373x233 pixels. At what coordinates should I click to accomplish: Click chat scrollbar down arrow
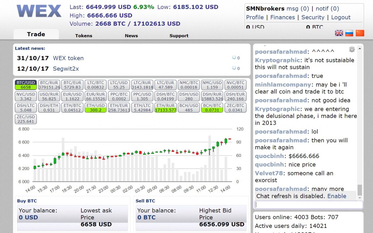coord(359,197)
